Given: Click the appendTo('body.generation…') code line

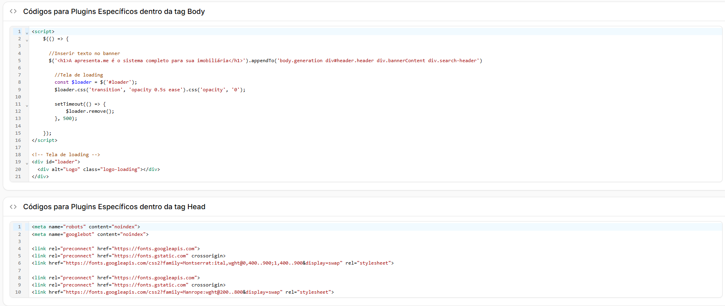Looking at the screenshot, I should [265, 61].
